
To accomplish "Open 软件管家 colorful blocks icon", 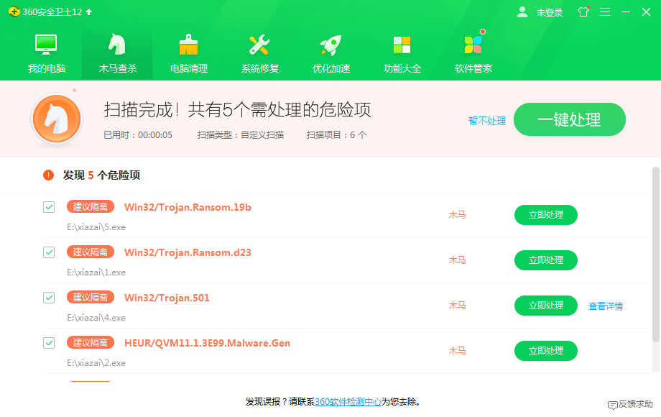I will pos(473,45).
